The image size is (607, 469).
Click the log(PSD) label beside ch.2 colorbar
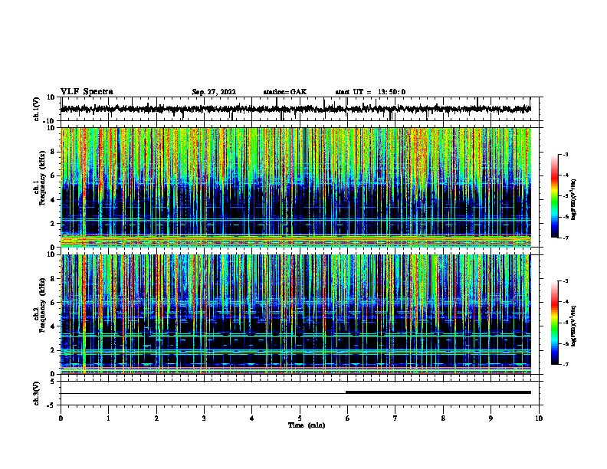573,326
